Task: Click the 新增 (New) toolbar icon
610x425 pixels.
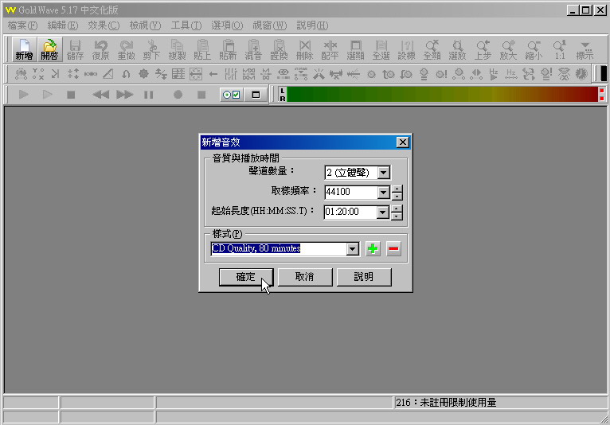Action: (24, 49)
